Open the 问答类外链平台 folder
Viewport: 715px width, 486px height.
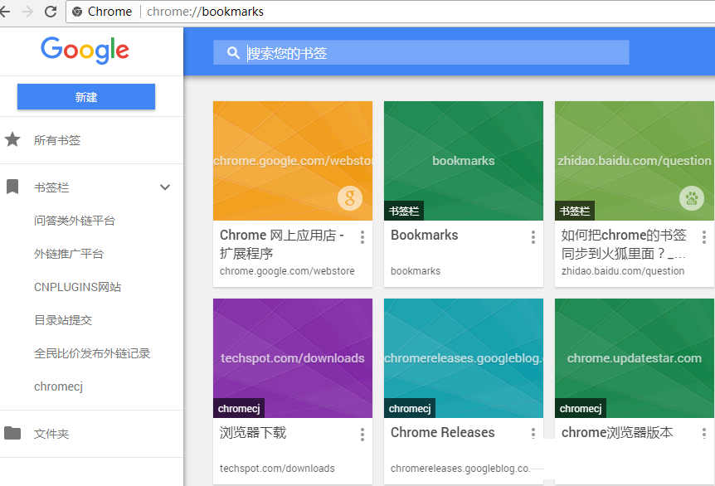tap(75, 221)
